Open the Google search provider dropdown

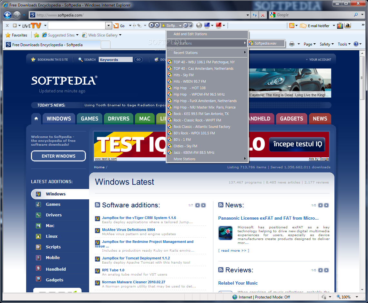click(x=363, y=15)
